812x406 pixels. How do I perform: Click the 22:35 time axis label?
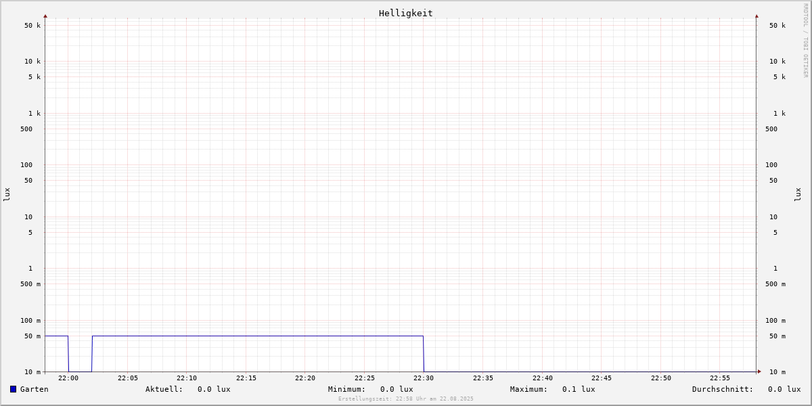[483, 378]
